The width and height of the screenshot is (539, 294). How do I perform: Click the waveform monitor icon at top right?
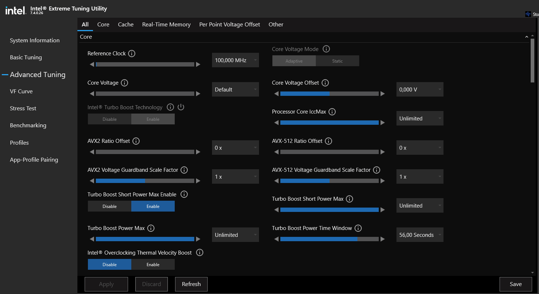point(528,14)
